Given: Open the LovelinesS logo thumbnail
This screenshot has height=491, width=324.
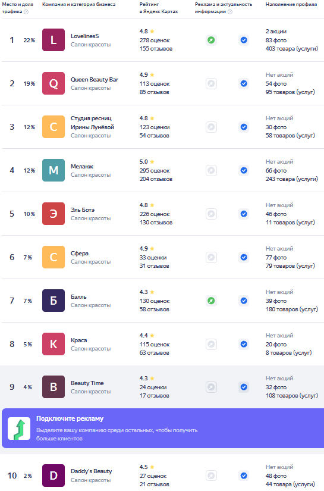Looking at the screenshot, I should (54, 40).
